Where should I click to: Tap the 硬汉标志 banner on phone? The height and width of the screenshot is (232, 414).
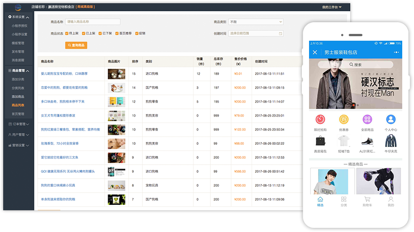coord(355,84)
